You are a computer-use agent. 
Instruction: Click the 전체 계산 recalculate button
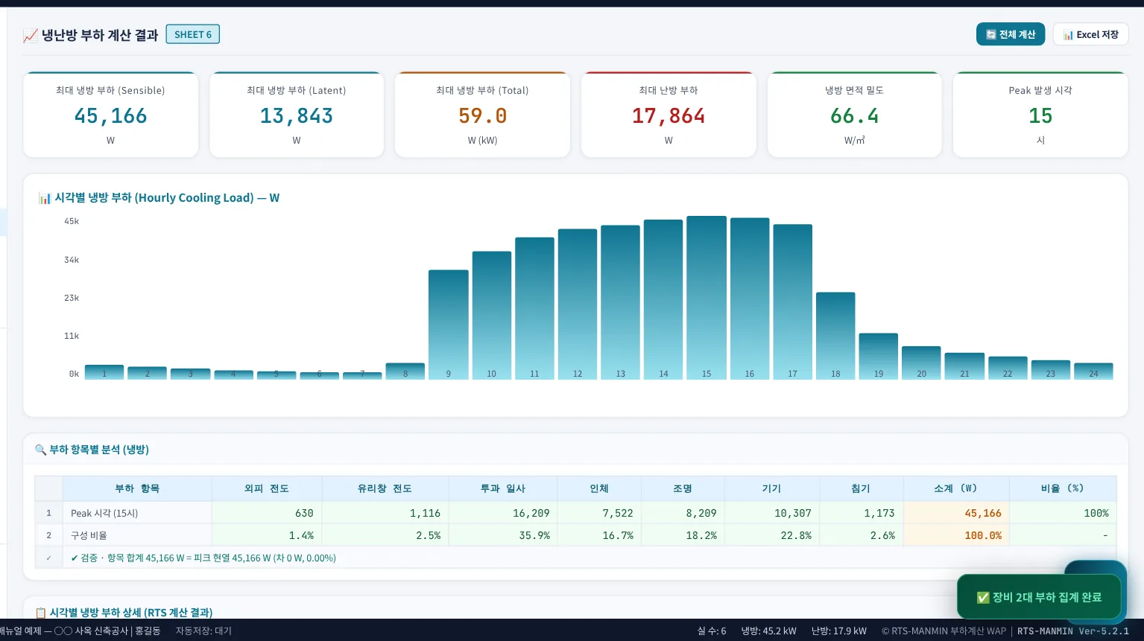point(1011,34)
